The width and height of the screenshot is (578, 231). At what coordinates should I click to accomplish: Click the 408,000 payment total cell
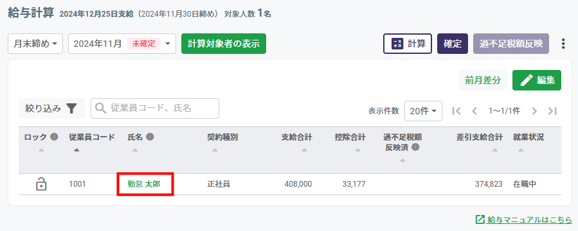tap(298, 184)
